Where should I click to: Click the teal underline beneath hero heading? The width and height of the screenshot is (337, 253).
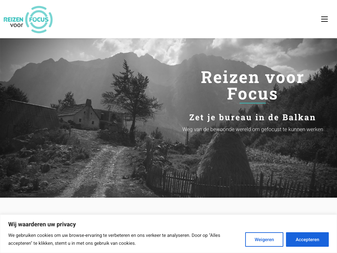(x=252, y=103)
